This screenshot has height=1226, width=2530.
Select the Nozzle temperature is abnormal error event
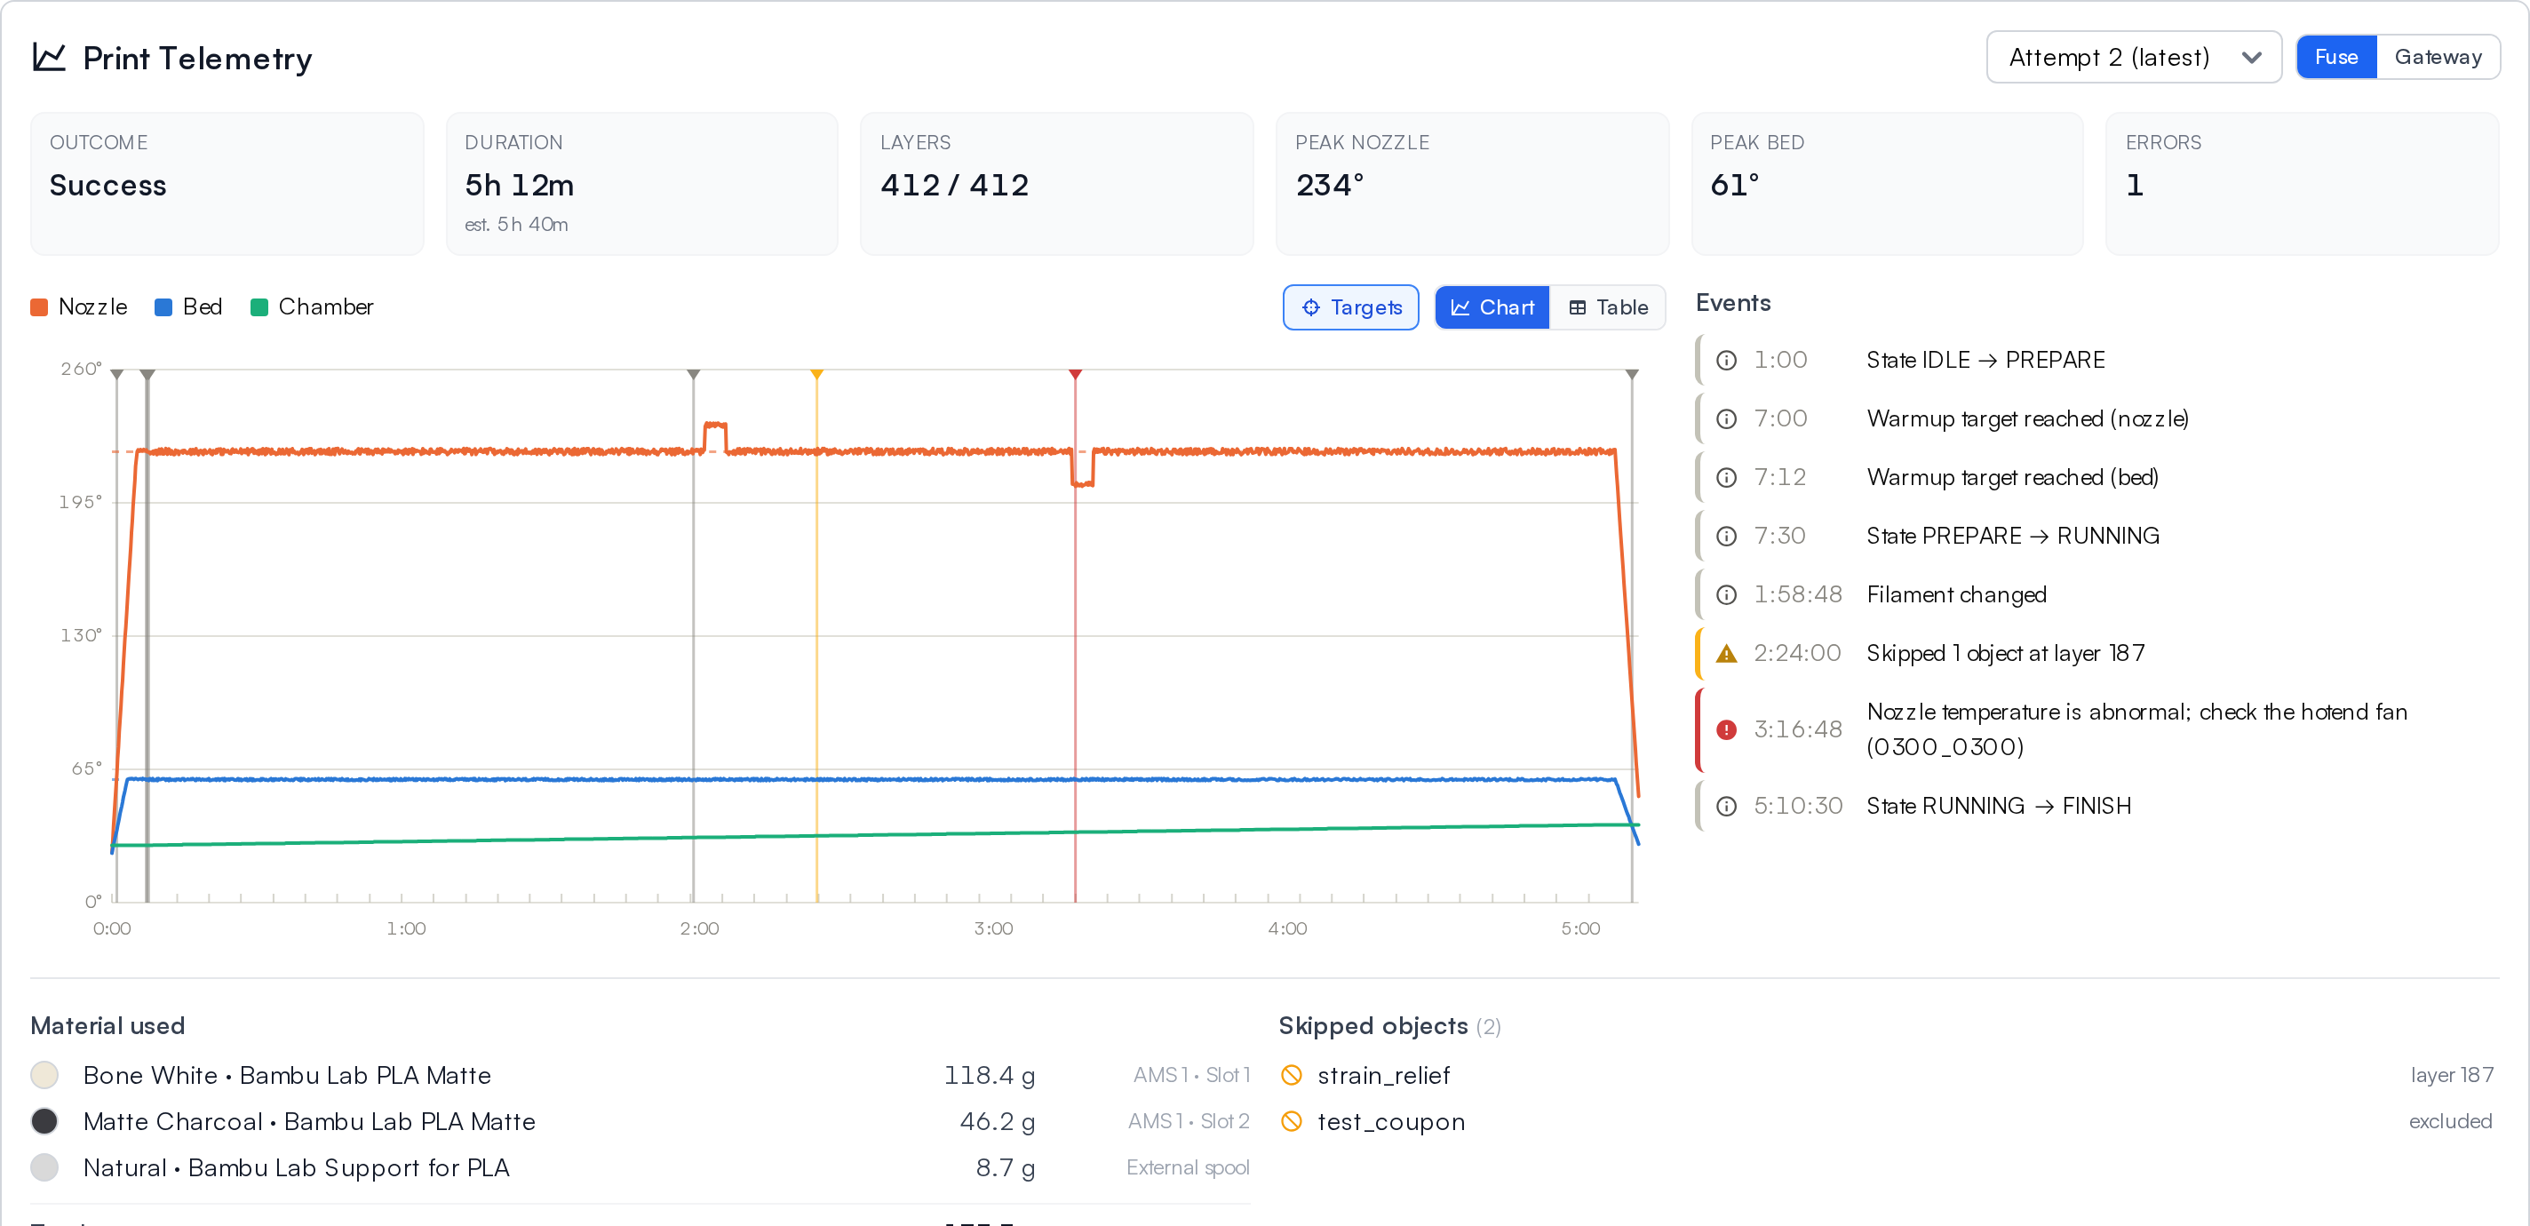(2096, 728)
